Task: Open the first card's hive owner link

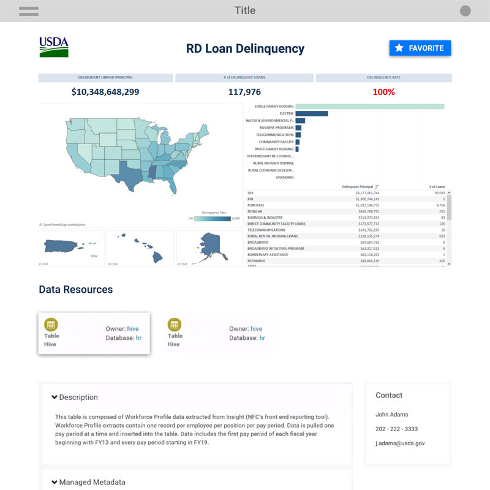Action: coord(133,329)
